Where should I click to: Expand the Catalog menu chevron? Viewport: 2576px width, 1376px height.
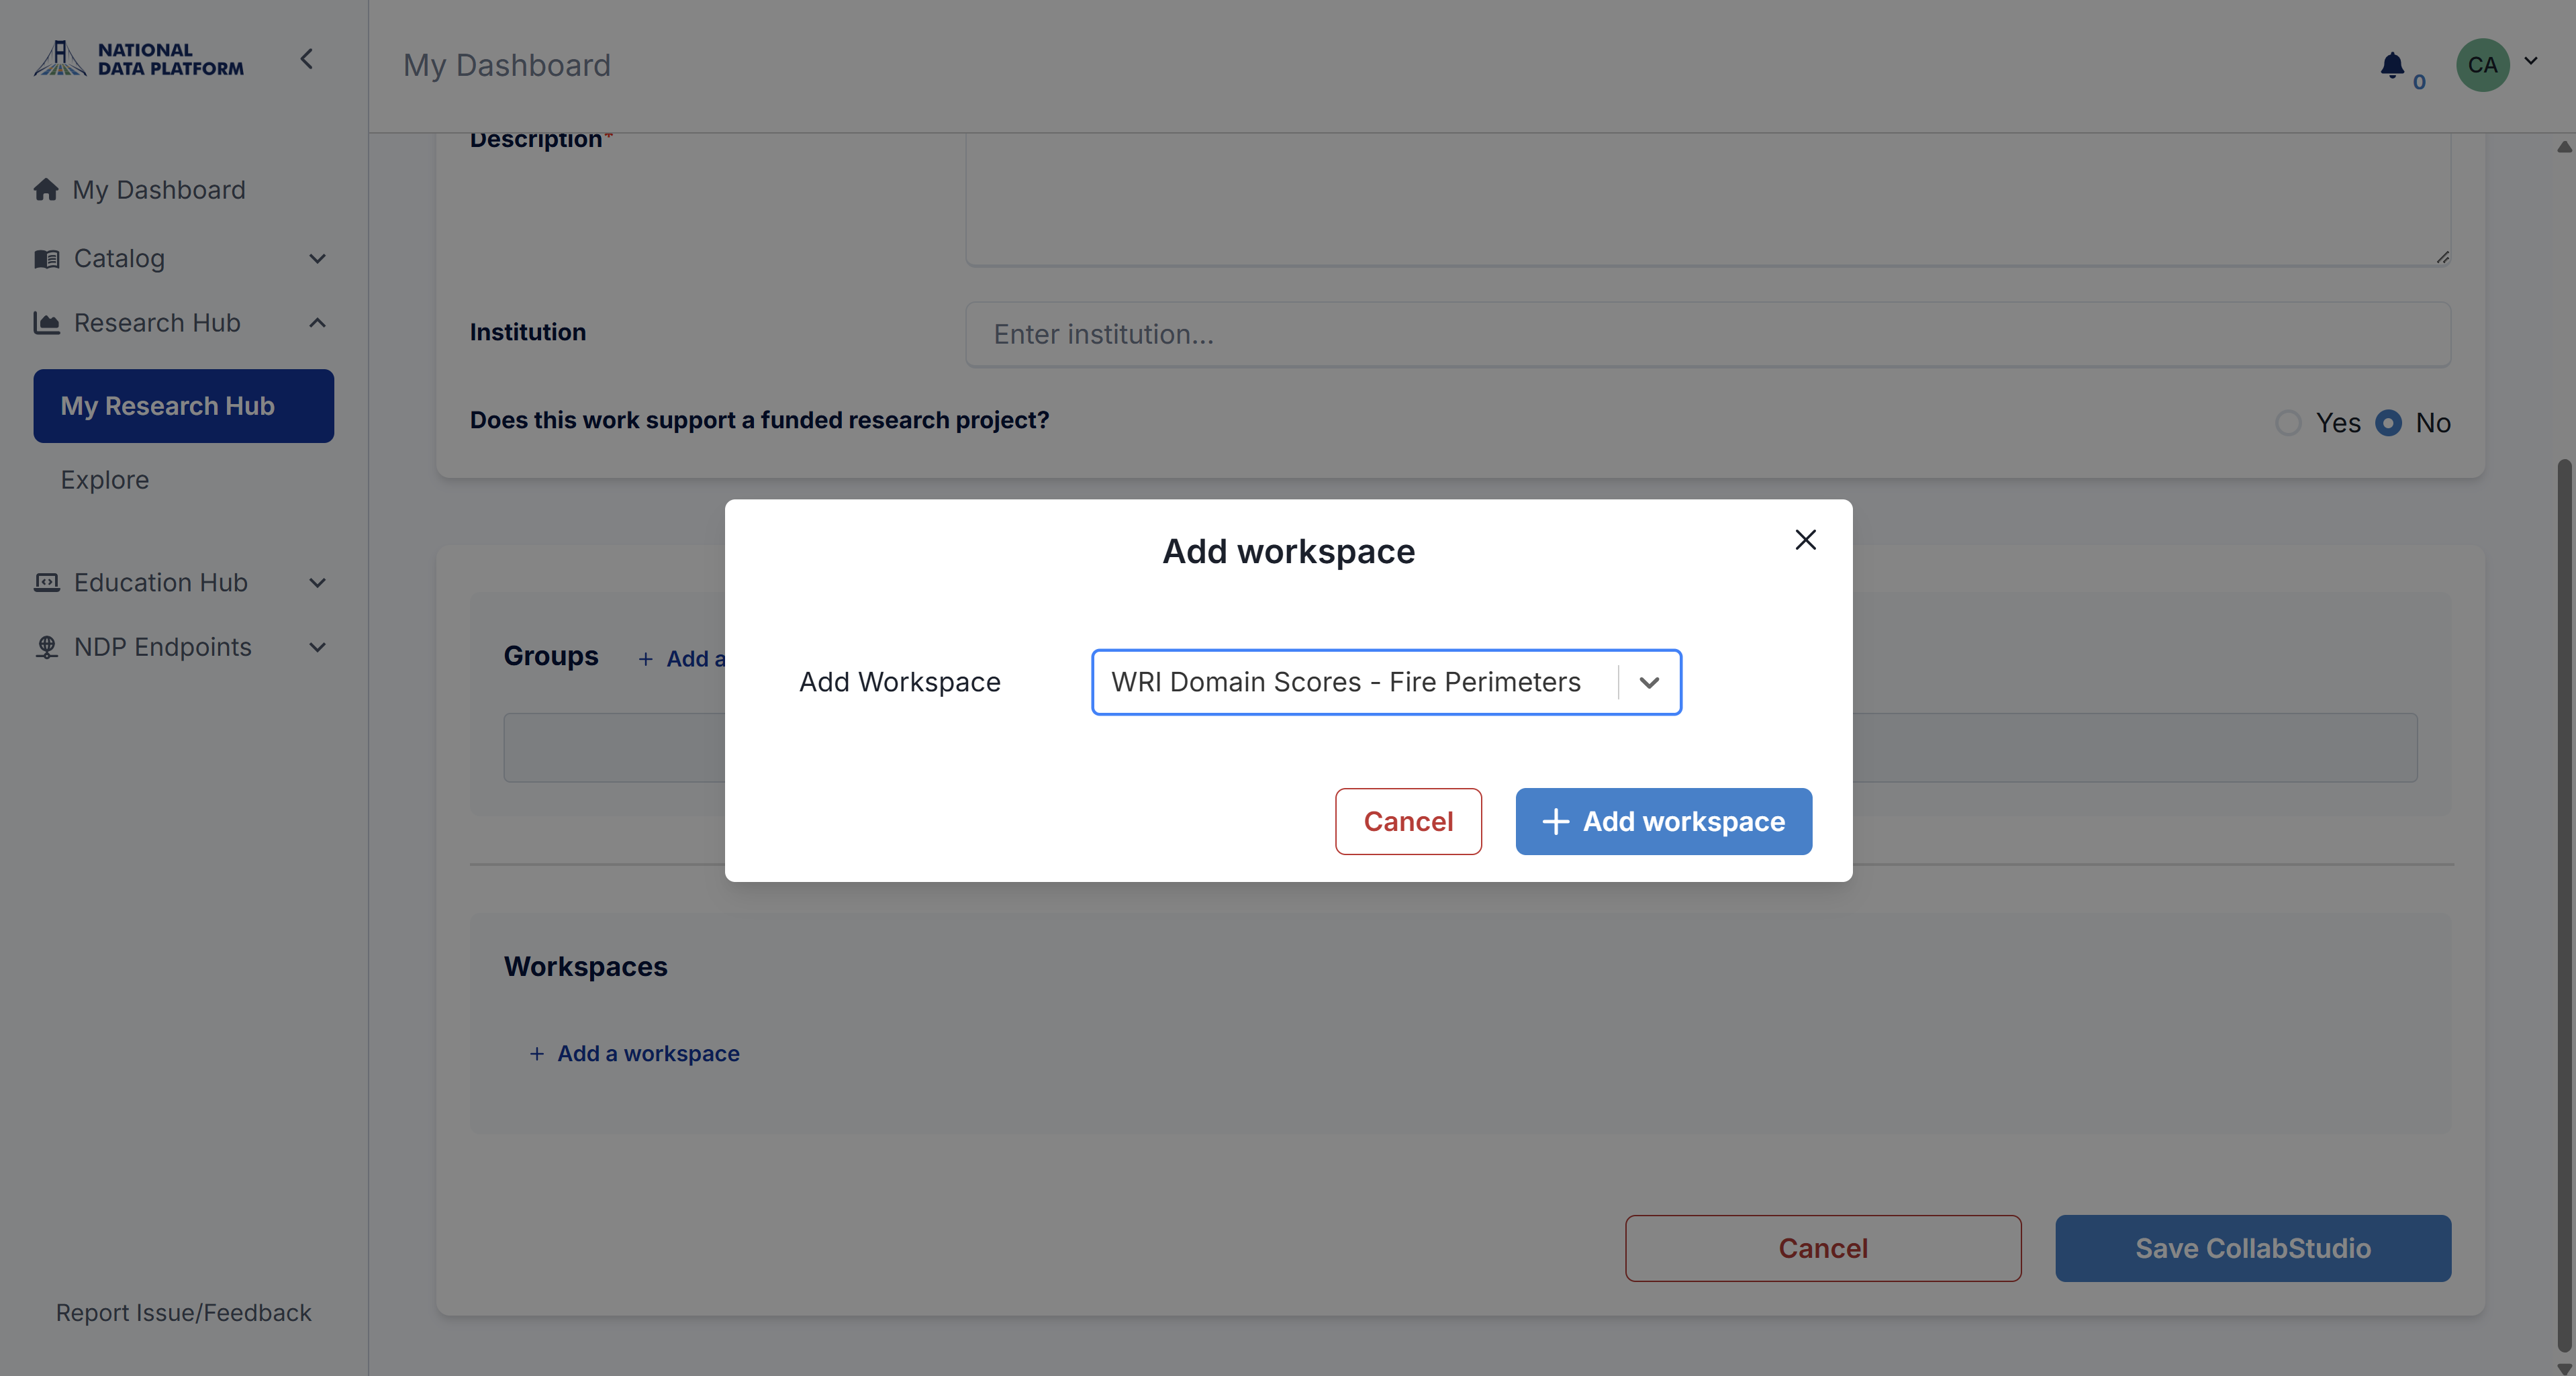click(317, 259)
